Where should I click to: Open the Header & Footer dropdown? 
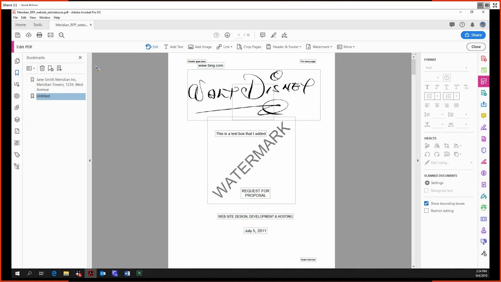283,47
